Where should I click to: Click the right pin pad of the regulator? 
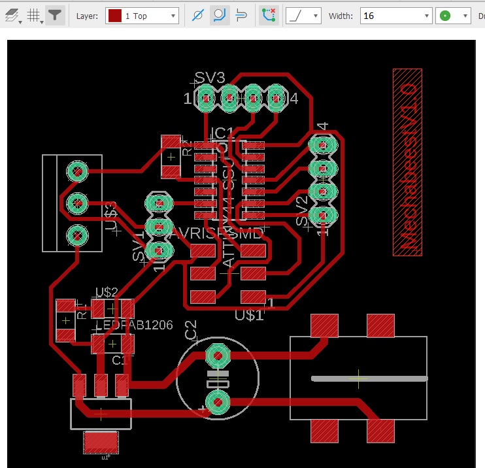point(122,386)
